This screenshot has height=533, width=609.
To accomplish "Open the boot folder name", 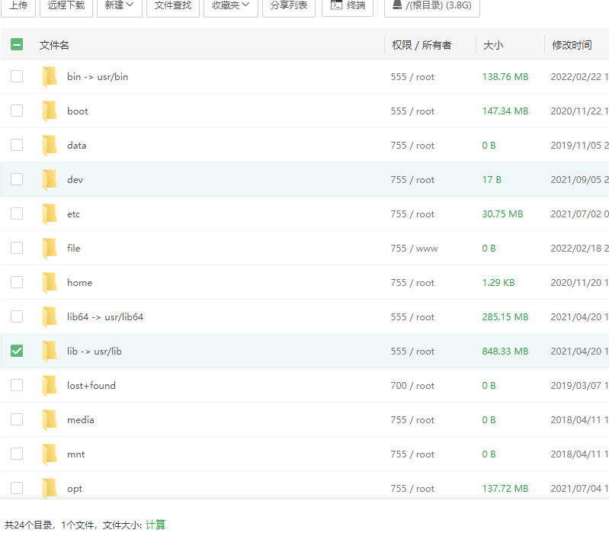I will [x=78, y=111].
